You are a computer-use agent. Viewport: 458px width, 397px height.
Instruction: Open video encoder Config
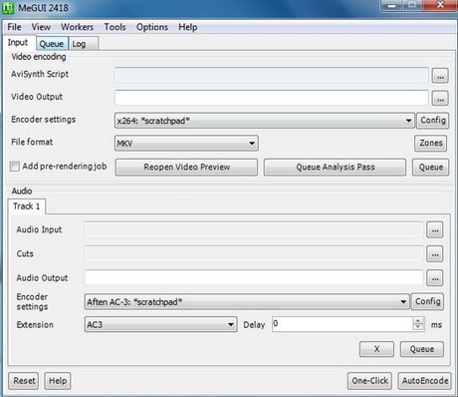tap(433, 121)
